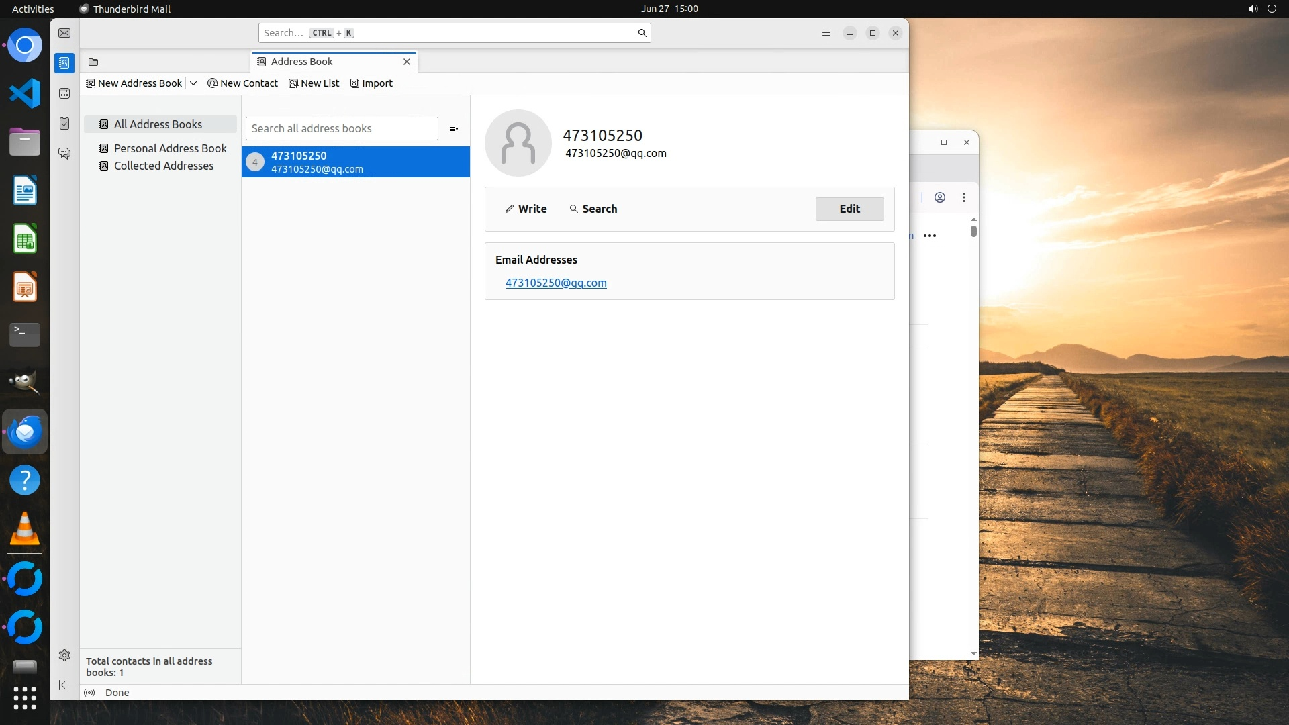Open the Calendar space icon
This screenshot has height=725, width=1289.
pos(64,93)
